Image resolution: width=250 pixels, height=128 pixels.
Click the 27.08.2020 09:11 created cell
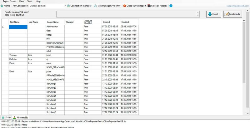(x=111, y=76)
